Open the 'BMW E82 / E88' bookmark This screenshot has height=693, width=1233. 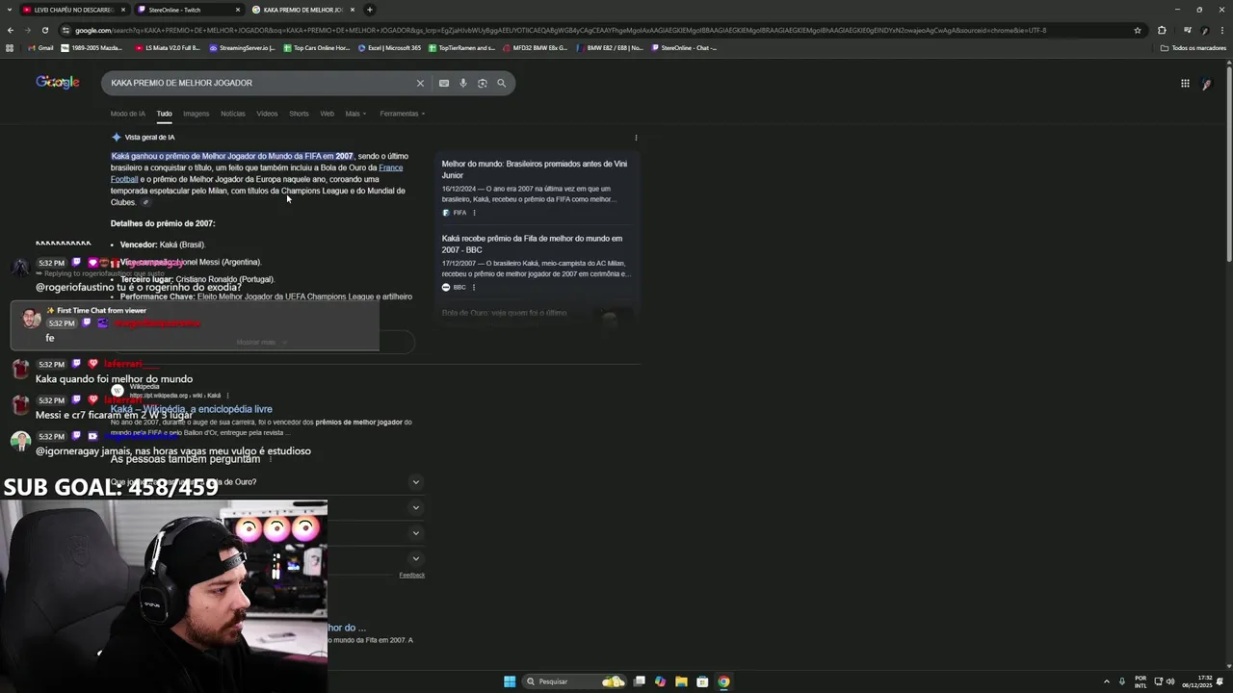point(610,47)
